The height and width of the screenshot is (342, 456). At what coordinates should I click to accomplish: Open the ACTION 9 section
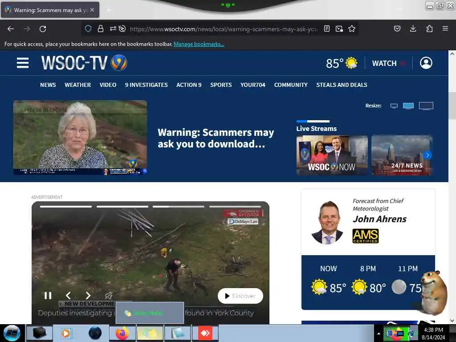[x=189, y=85]
